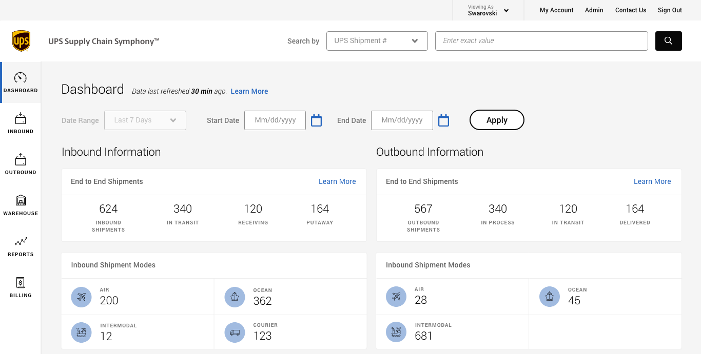This screenshot has height=354, width=701.
Task: Click the inbound Intermodal 12 value
Action: pyautogui.click(x=106, y=337)
